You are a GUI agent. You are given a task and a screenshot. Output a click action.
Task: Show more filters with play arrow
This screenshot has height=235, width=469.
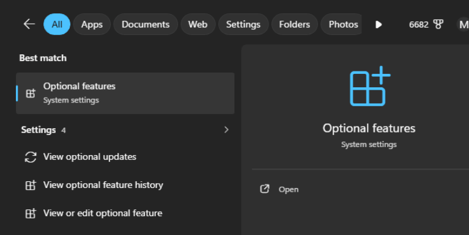[x=379, y=24]
